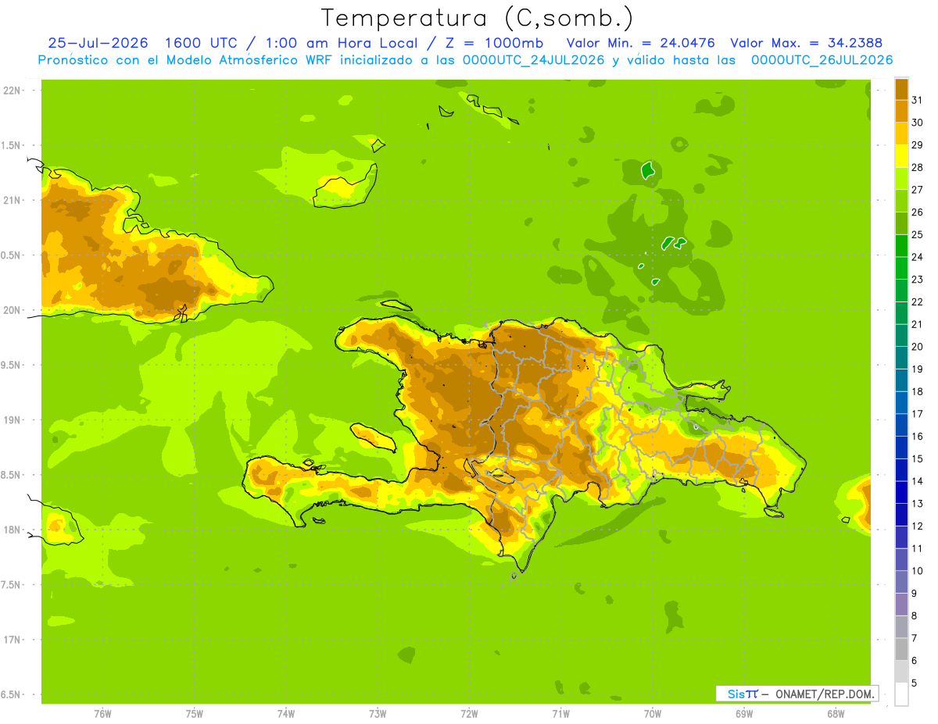
Task: Click the '73W' longitude axis label
Action: click(x=378, y=713)
